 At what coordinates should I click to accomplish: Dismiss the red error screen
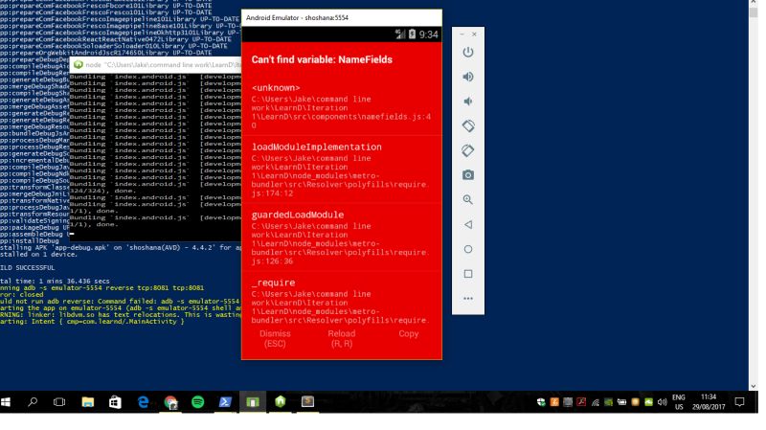(275, 338)
